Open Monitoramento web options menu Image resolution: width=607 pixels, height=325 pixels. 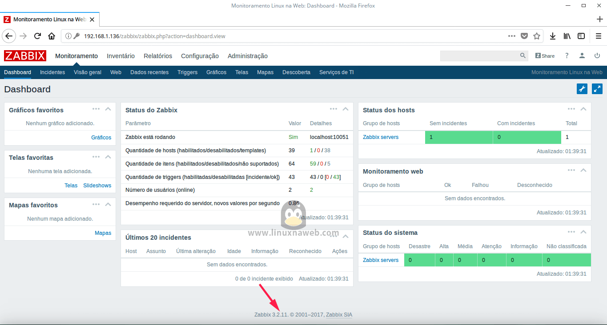click(x=571, y=170)
